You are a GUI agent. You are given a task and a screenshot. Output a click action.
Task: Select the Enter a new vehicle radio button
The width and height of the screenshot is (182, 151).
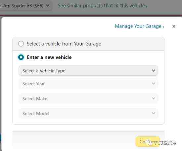[21, 57]
